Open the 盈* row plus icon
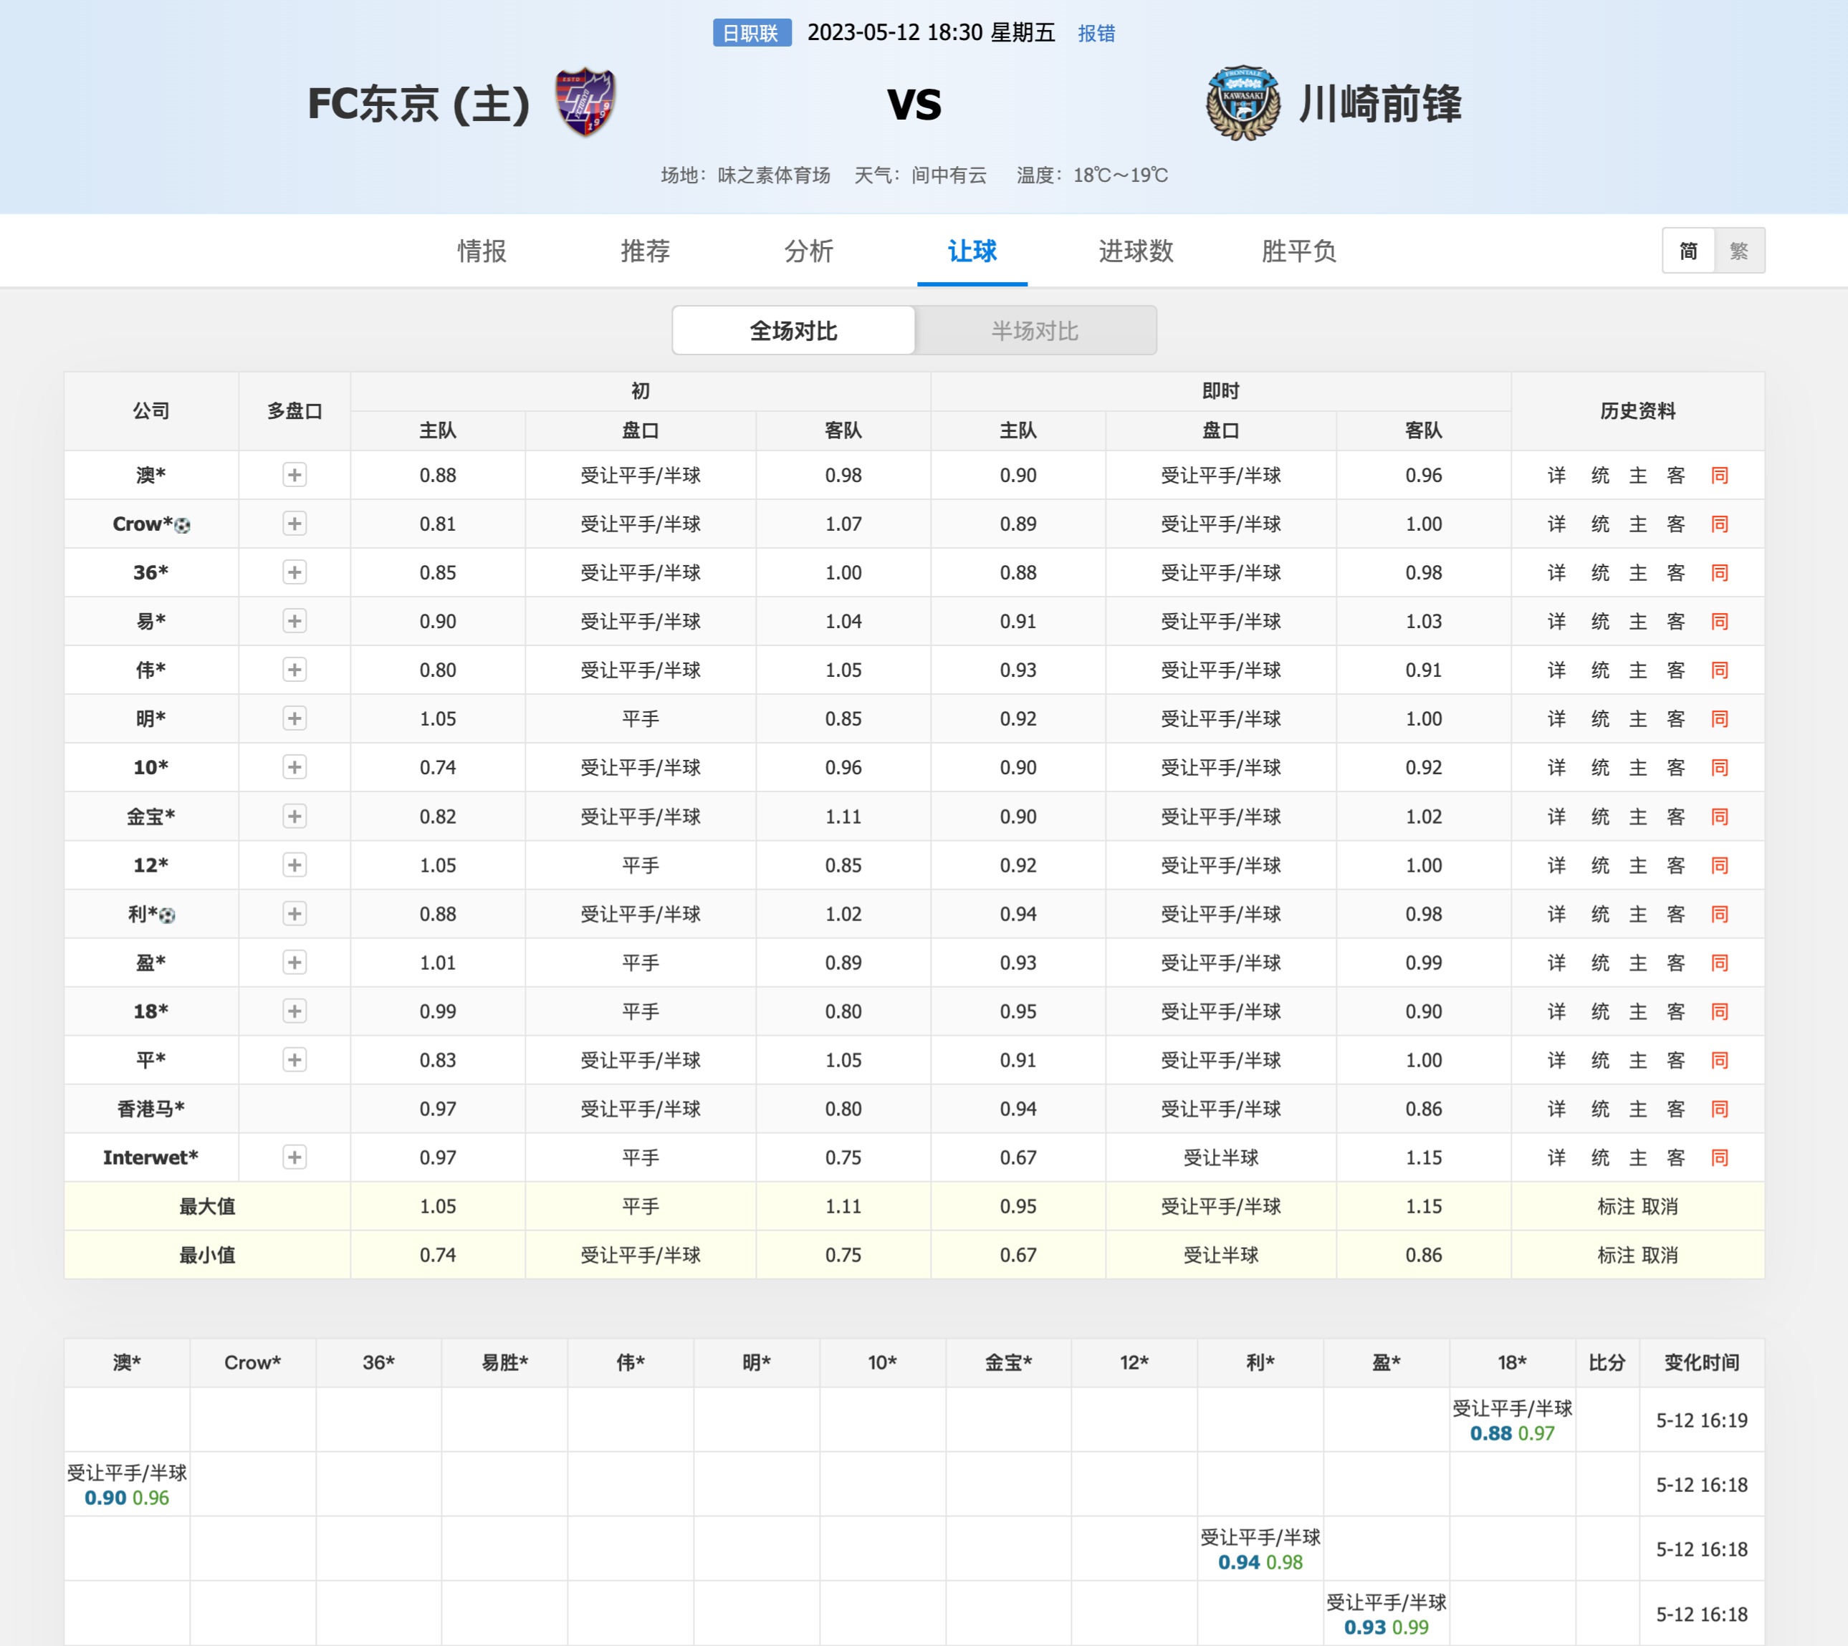 [x=294, y=963]
